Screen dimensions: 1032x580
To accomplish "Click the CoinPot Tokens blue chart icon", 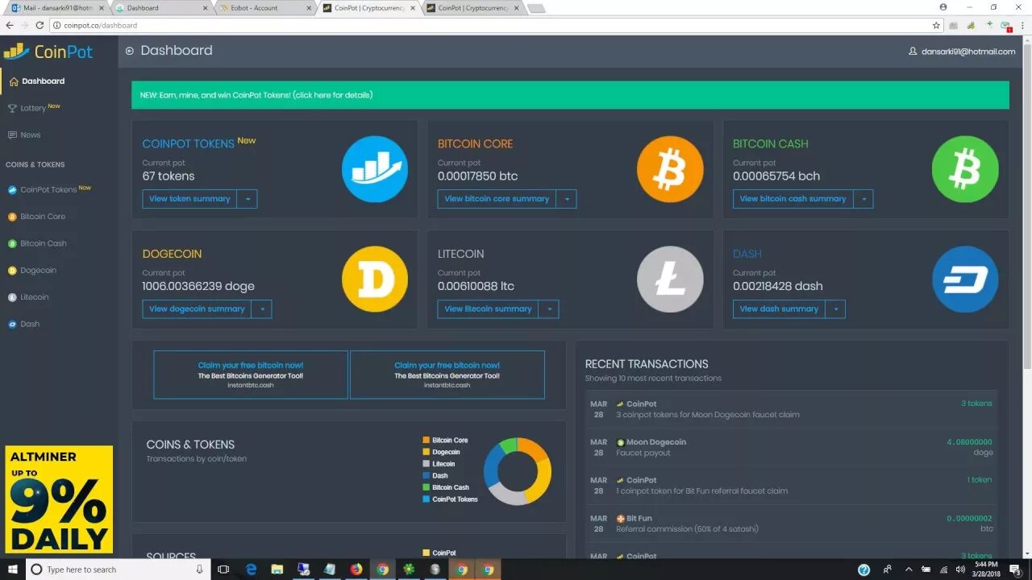I will (x=375, y=169).
